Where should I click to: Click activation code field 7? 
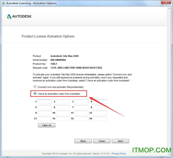[x=82, y=107]
